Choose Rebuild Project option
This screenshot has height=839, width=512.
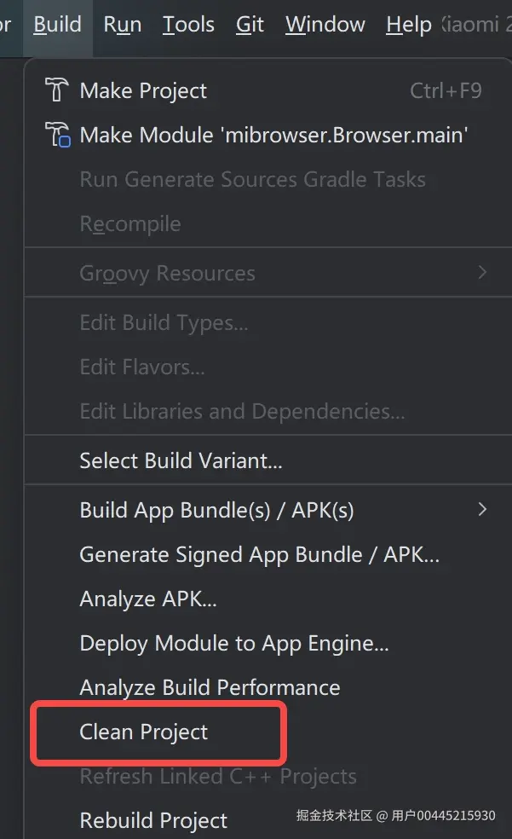coord(153,820)
